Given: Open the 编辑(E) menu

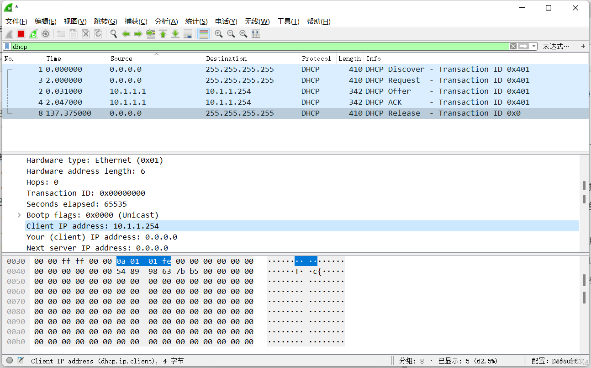Looking at the screenshot, I should 46,21.
